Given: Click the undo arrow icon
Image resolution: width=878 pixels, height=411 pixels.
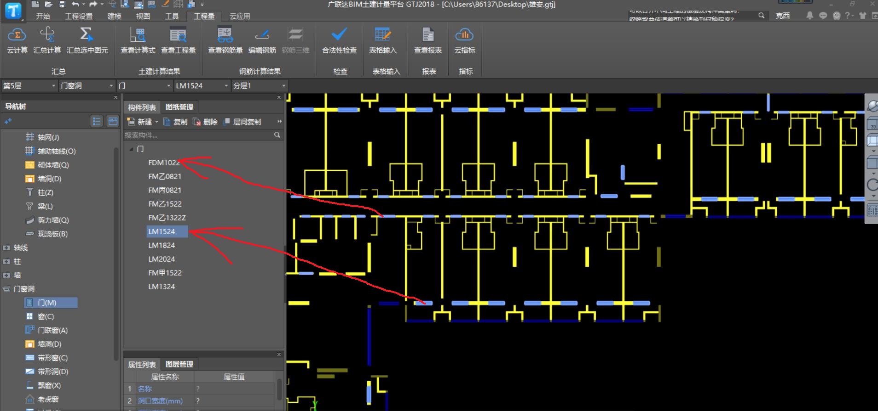Looking at the screenshot, I should pos(75,4).
